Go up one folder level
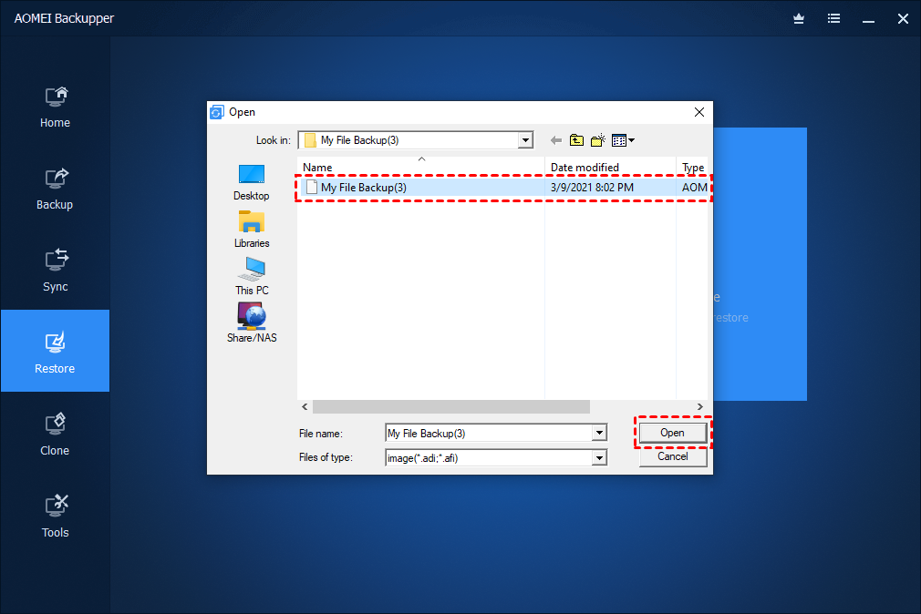 click(577, 140)
